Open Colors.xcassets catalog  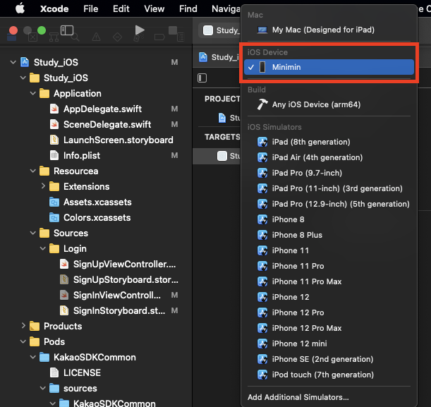coord(97,218)
